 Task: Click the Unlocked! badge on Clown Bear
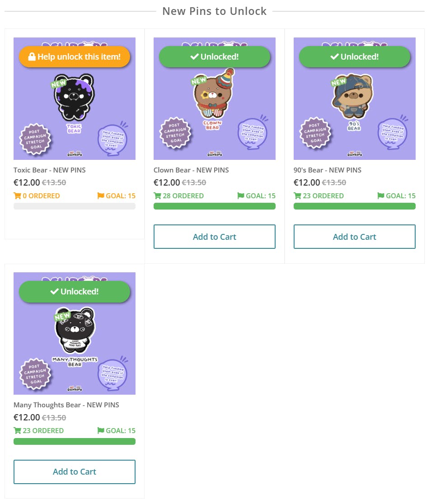(x=215, y=57)
